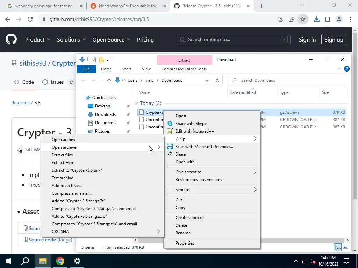The height and width of the screenshot is (268, 358).
Task: Click Chrome's bookmark star icon
Action: click(x=303, y=20)
